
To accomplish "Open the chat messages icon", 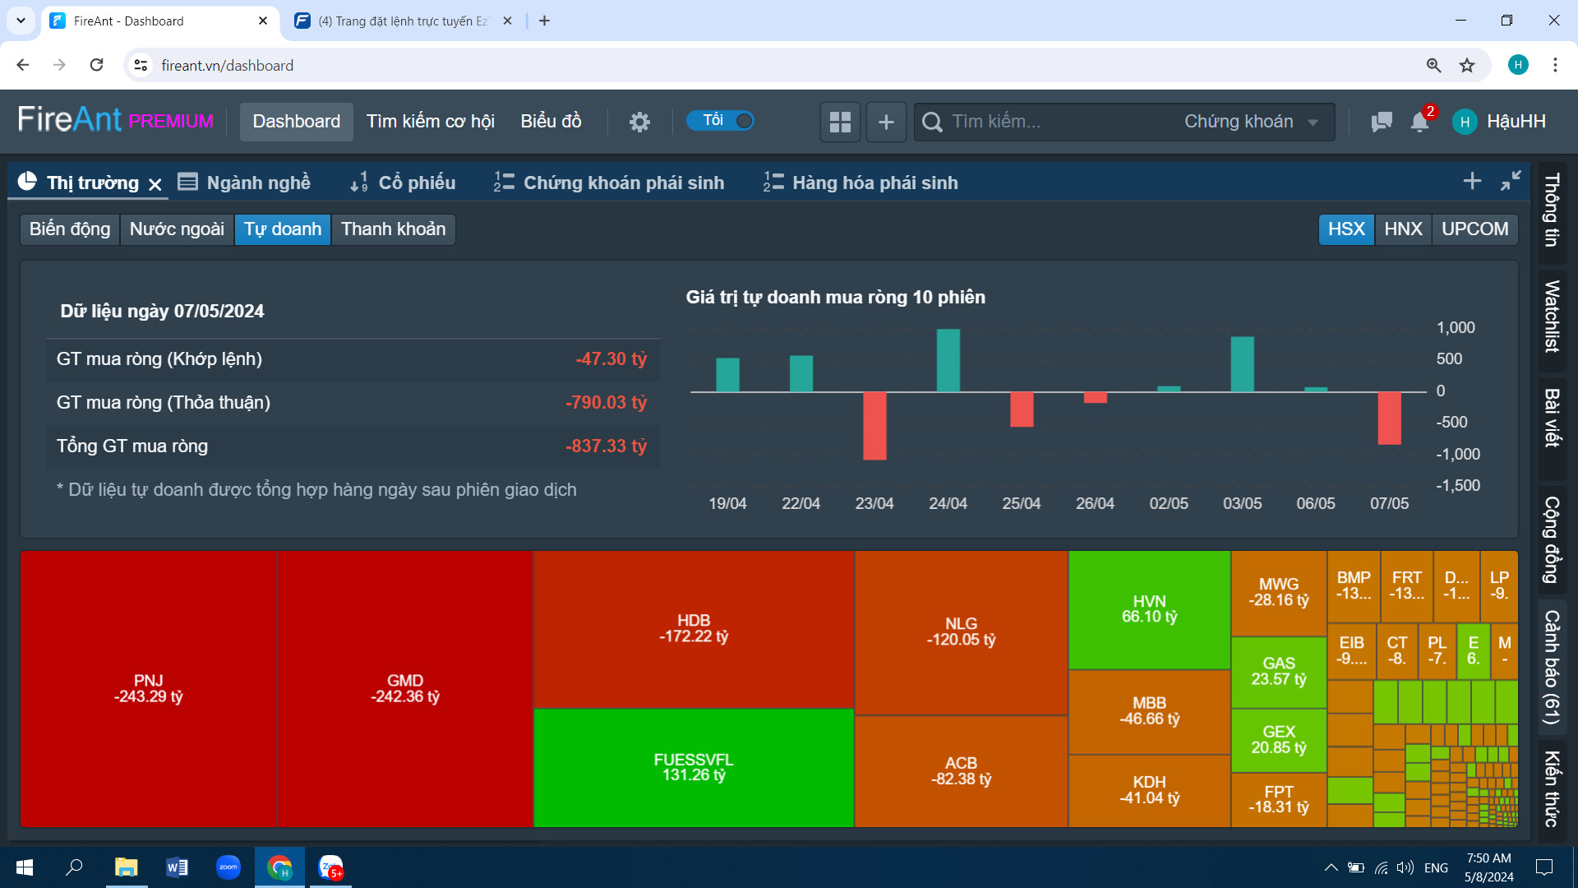I will click(1381, 123).
